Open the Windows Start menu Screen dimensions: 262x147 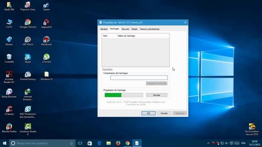tap(5, 143)
